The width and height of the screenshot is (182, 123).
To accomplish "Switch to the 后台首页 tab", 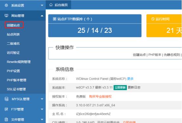I will 58,5.
